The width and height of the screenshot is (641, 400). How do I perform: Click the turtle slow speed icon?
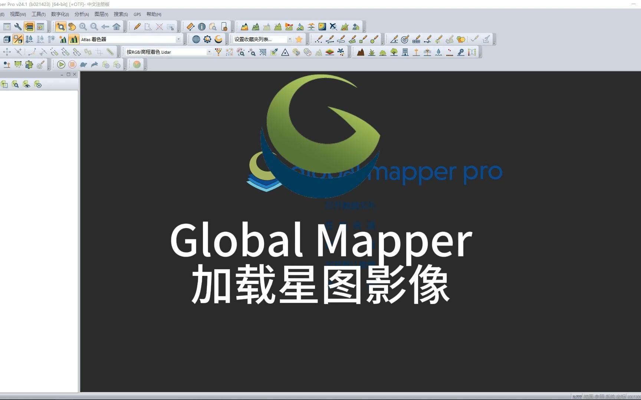(83, 64)
